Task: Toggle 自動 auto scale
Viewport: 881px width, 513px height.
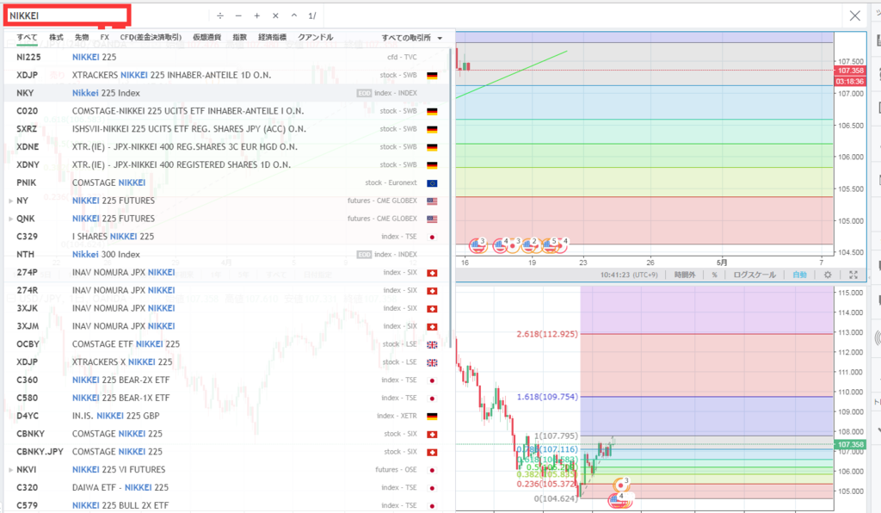Action: pos(799,275)
